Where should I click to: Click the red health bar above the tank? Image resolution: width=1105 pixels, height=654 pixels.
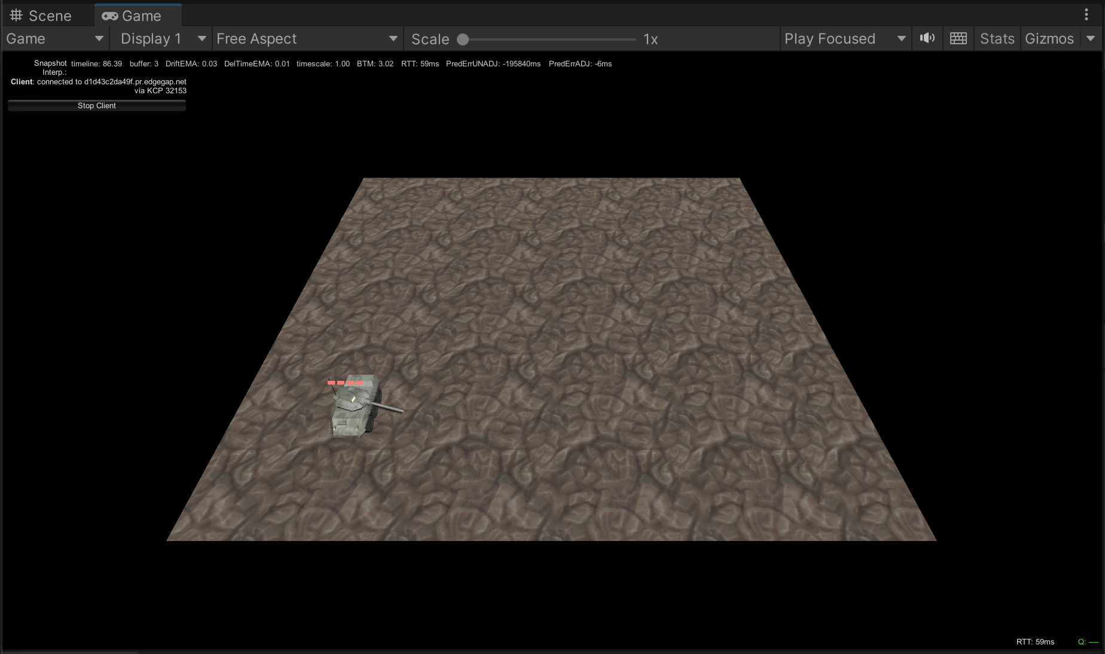[x=346, y=383]
